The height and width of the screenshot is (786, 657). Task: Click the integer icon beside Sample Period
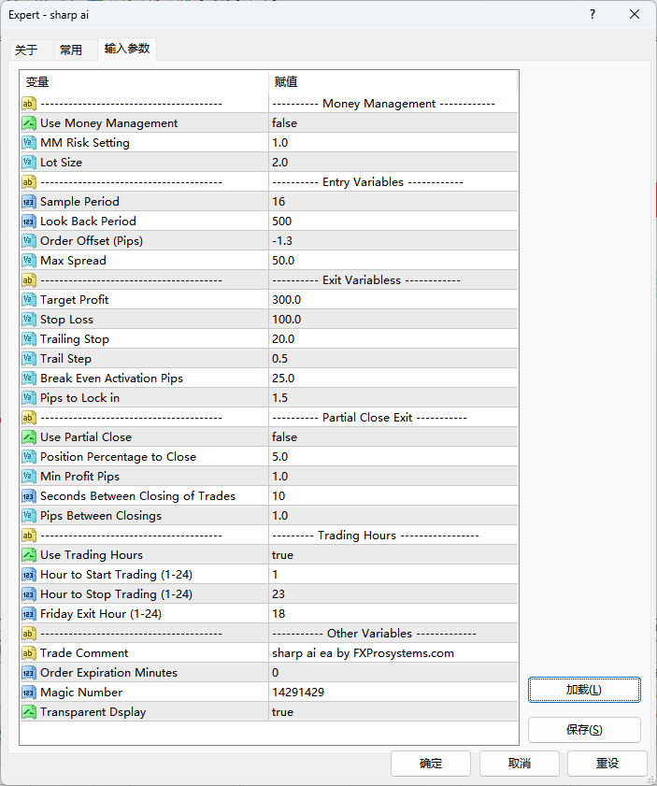point(29,202)
